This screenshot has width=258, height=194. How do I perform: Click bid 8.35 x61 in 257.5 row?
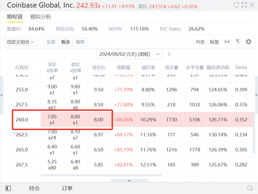pos(52,105)
